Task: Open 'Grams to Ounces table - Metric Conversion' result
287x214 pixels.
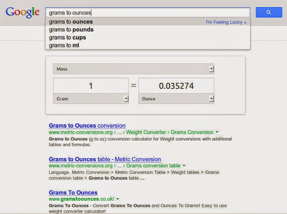Action: click(105, 159)
